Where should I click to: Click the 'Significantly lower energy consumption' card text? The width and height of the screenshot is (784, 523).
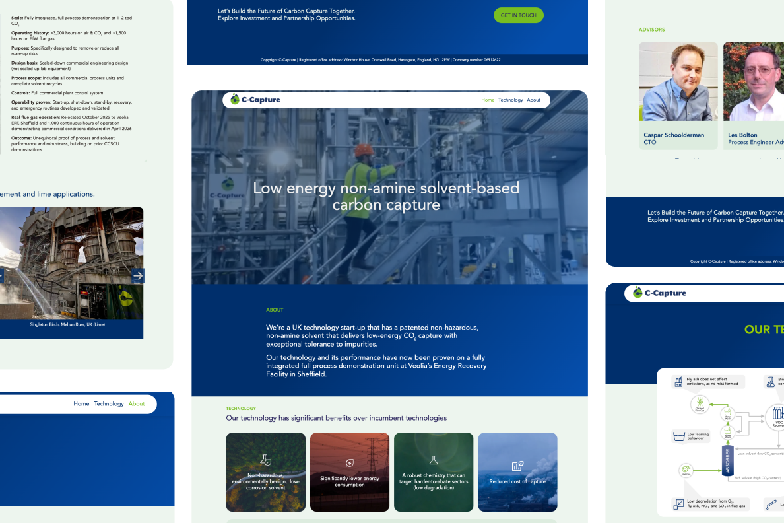[350, 481]
